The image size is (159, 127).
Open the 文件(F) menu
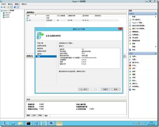click(3, 4)
